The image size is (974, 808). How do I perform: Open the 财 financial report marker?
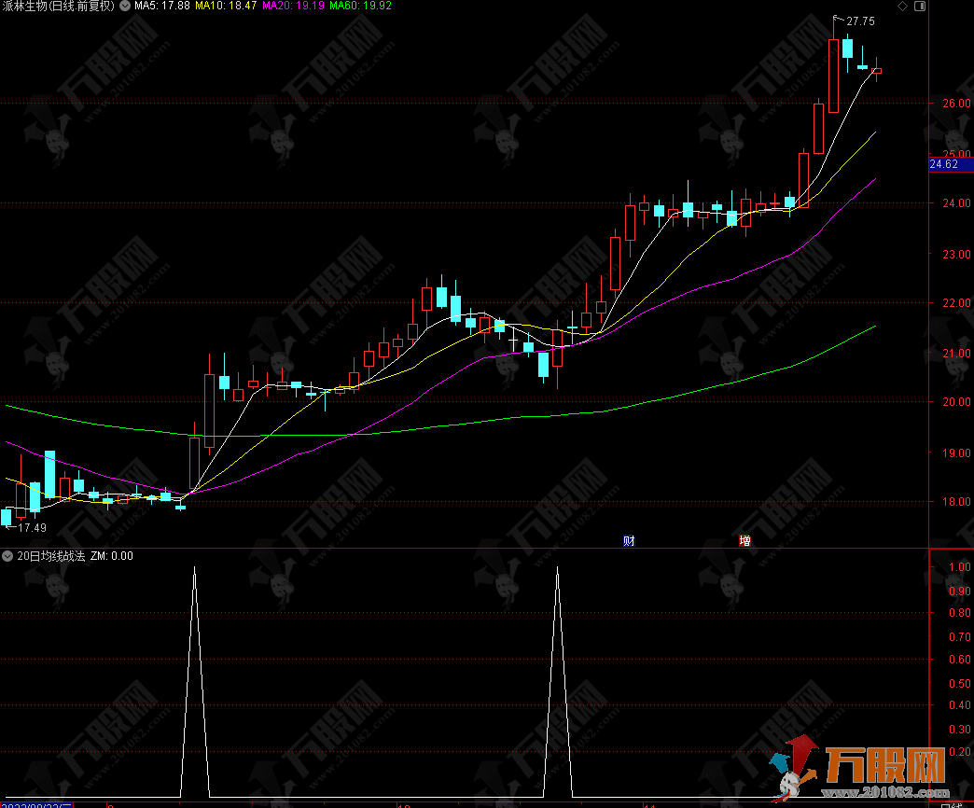629,540
